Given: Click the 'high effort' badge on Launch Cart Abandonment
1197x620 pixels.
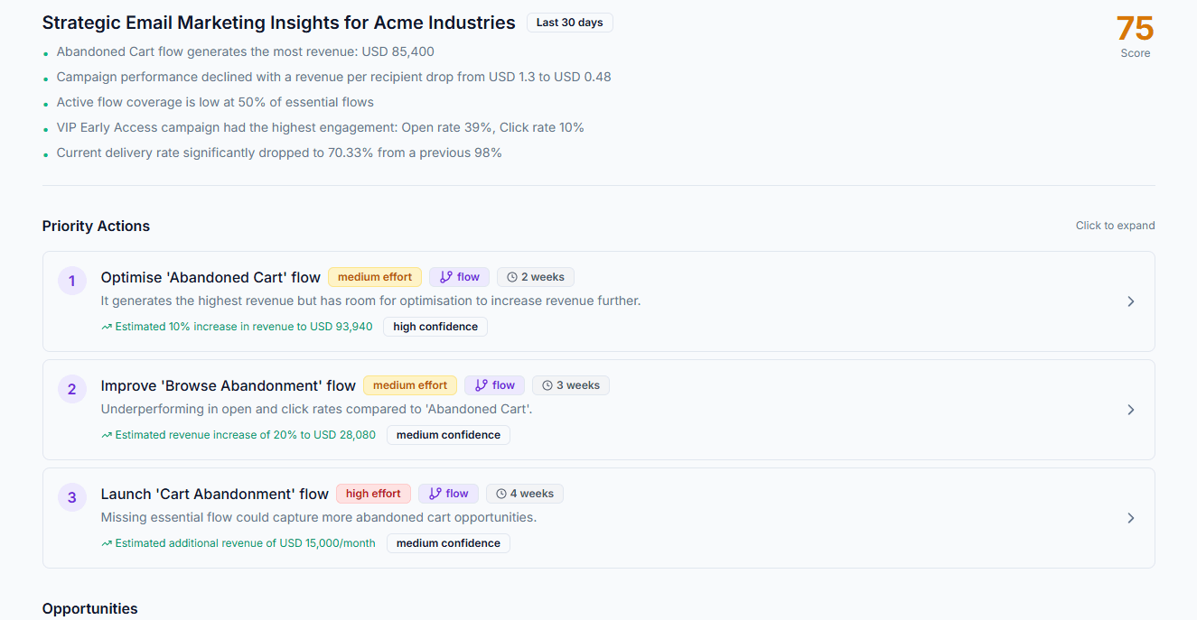Looking at the screenshot, I should 373,493.
